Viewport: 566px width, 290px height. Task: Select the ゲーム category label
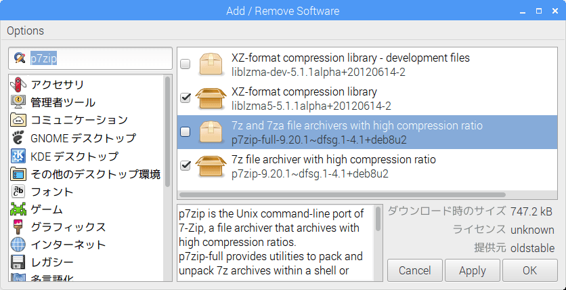coord(47,209)
